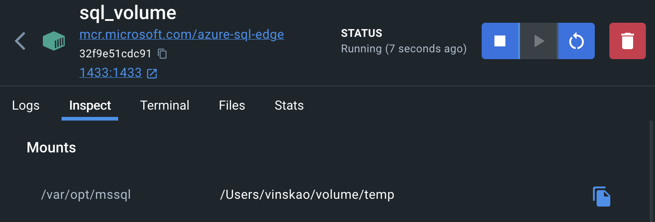
Task: Open the Files tab
Action: pyautogui.click(x=232, y=106)
